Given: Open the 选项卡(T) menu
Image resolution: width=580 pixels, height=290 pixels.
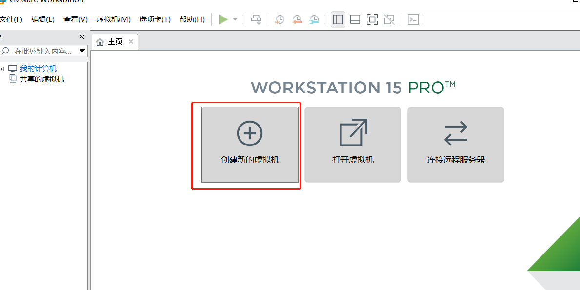Looking at the screenshot, I should (x=155, y=19).
